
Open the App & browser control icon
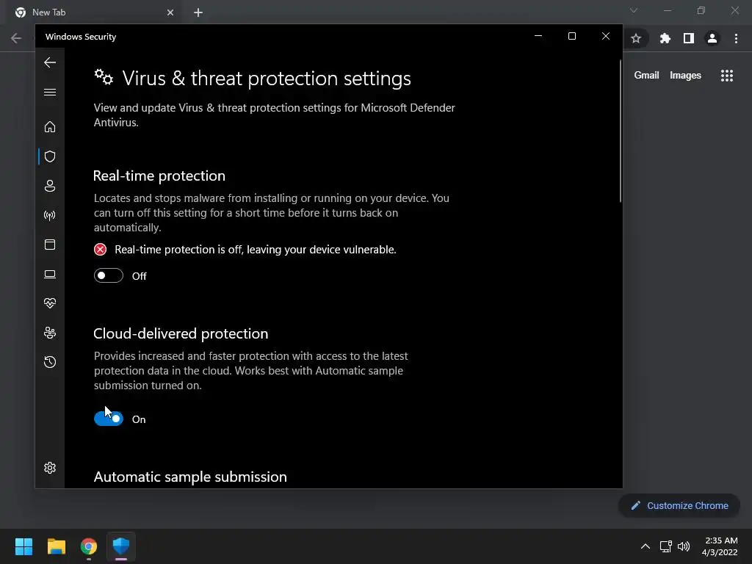point(50,245)
